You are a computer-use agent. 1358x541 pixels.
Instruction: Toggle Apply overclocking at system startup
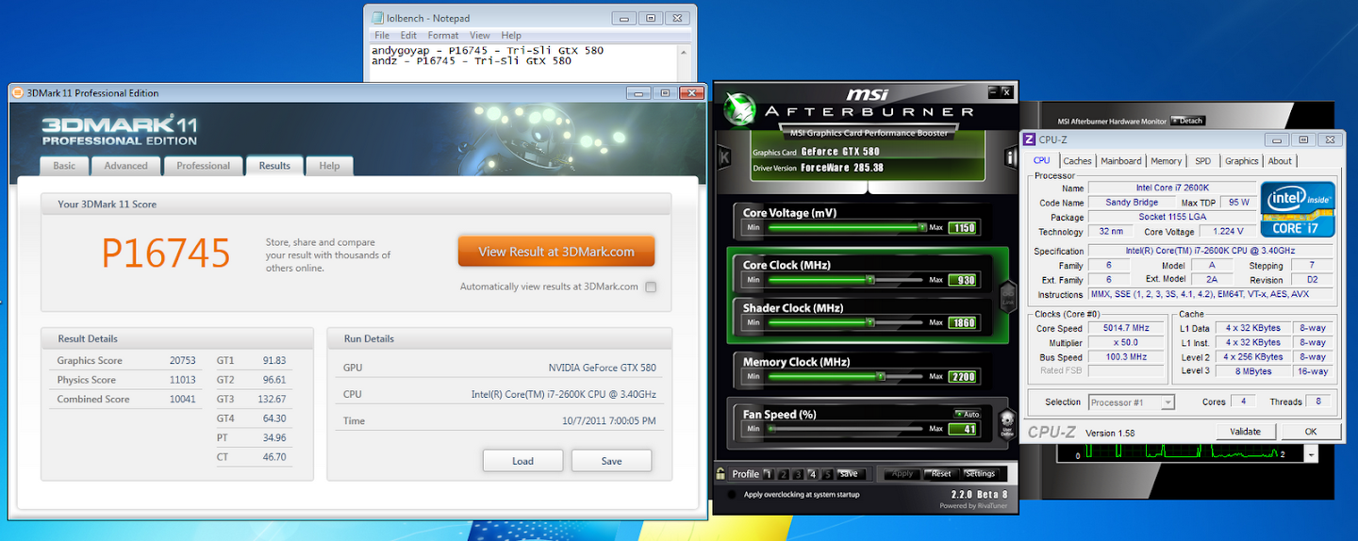coord(733,495)
